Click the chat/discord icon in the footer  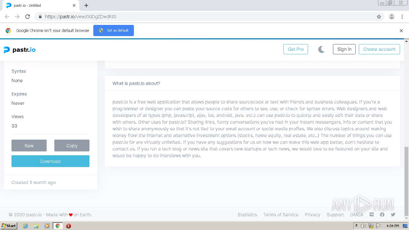(x=372, y=215)
